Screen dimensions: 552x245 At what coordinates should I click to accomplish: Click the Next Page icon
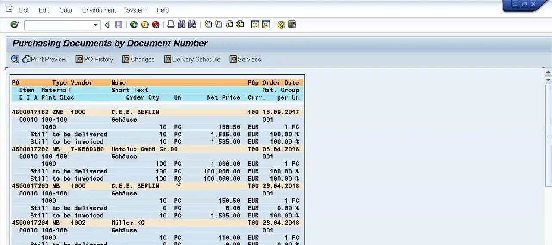[x=229, y=25]
